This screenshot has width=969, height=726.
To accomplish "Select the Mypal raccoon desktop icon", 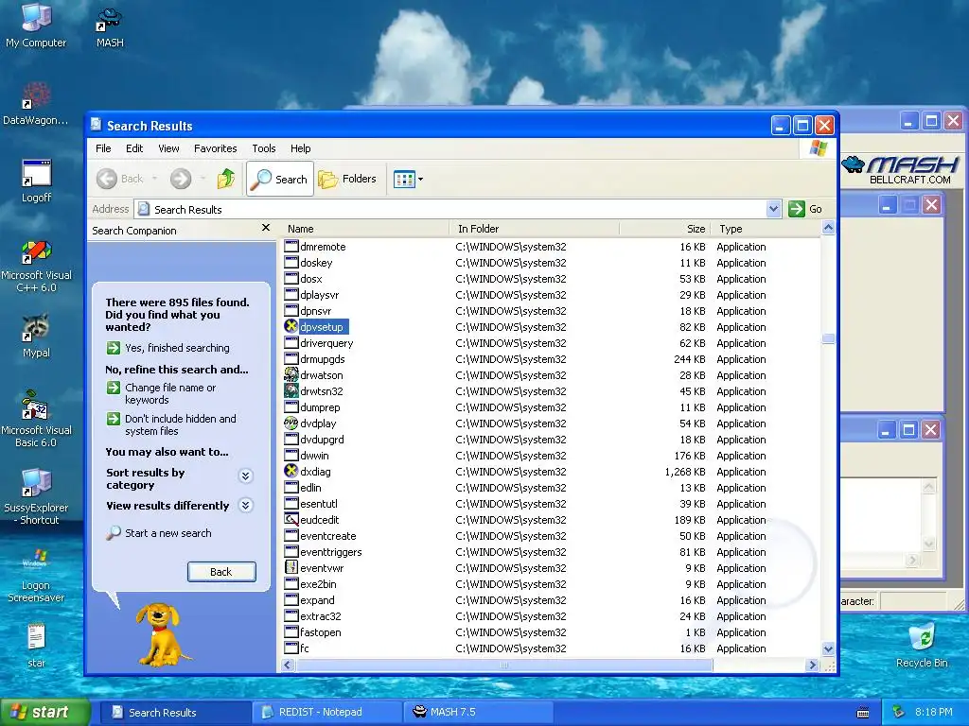I will [x=36, y=336].
